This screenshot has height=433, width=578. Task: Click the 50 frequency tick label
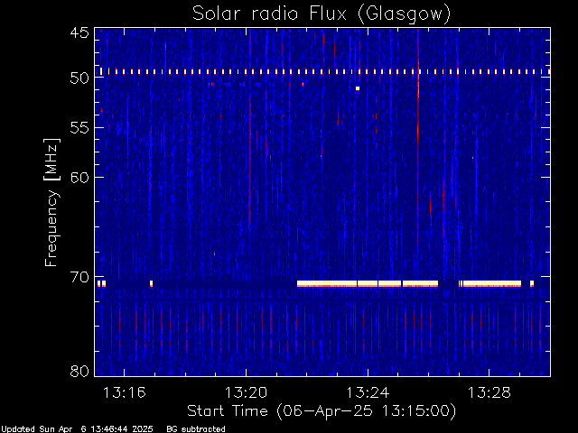pos(79,78)
